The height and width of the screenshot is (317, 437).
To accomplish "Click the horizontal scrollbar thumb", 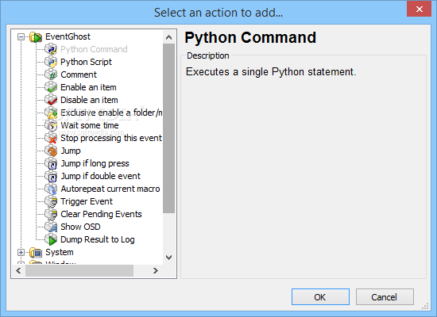I will coord(79,270).
